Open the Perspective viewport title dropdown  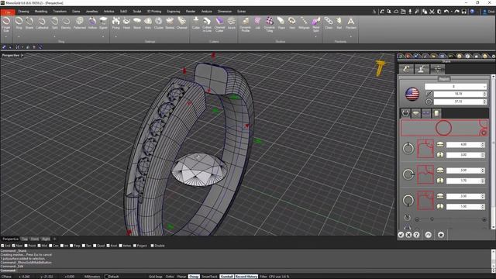point(22,55)
